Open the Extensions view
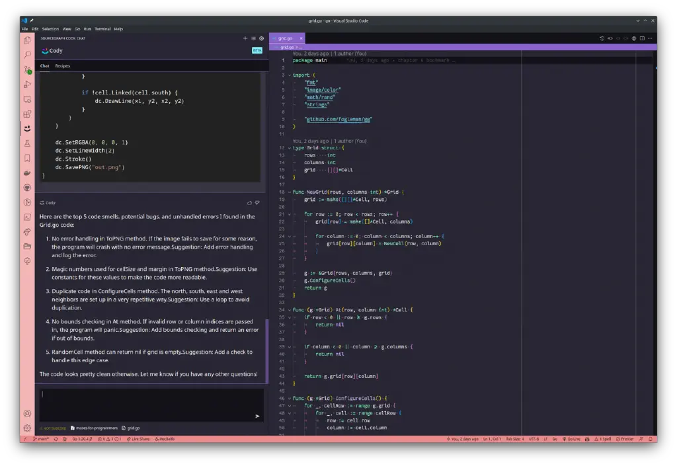The height and width of the screenshot is (466, 677). click(27, 114)
